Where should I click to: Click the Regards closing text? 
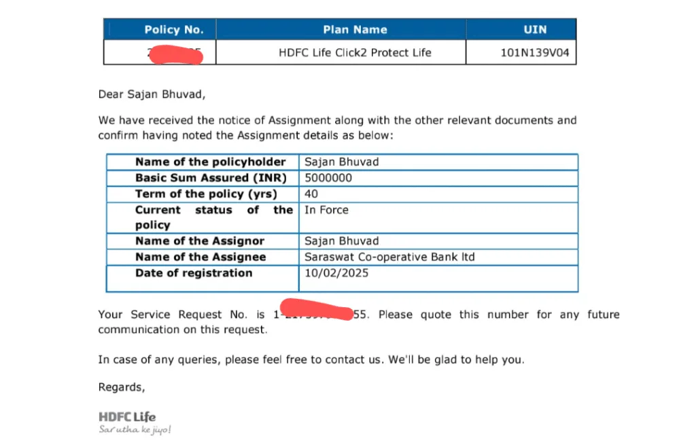[122, 387]
